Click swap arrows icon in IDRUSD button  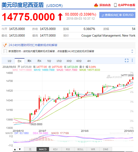coord(103,15)
